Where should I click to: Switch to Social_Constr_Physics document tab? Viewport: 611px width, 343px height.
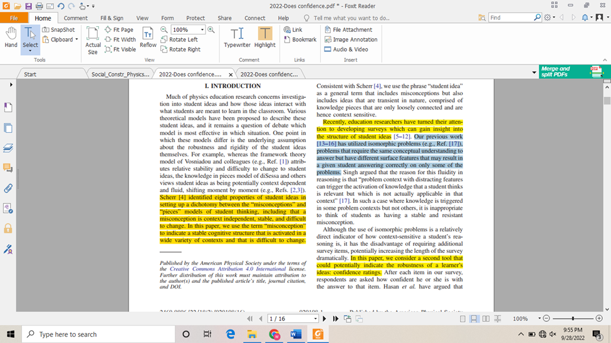(x=120, y=74)
